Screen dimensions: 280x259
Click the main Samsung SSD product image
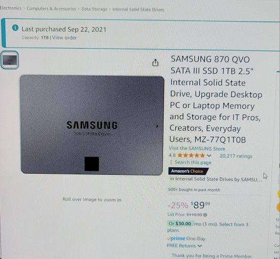(x=92, y=125)
